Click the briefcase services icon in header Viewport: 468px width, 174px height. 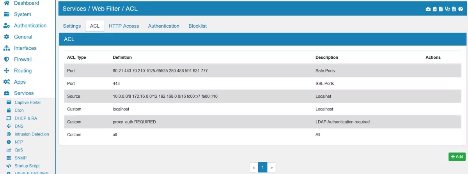point(428,9)
